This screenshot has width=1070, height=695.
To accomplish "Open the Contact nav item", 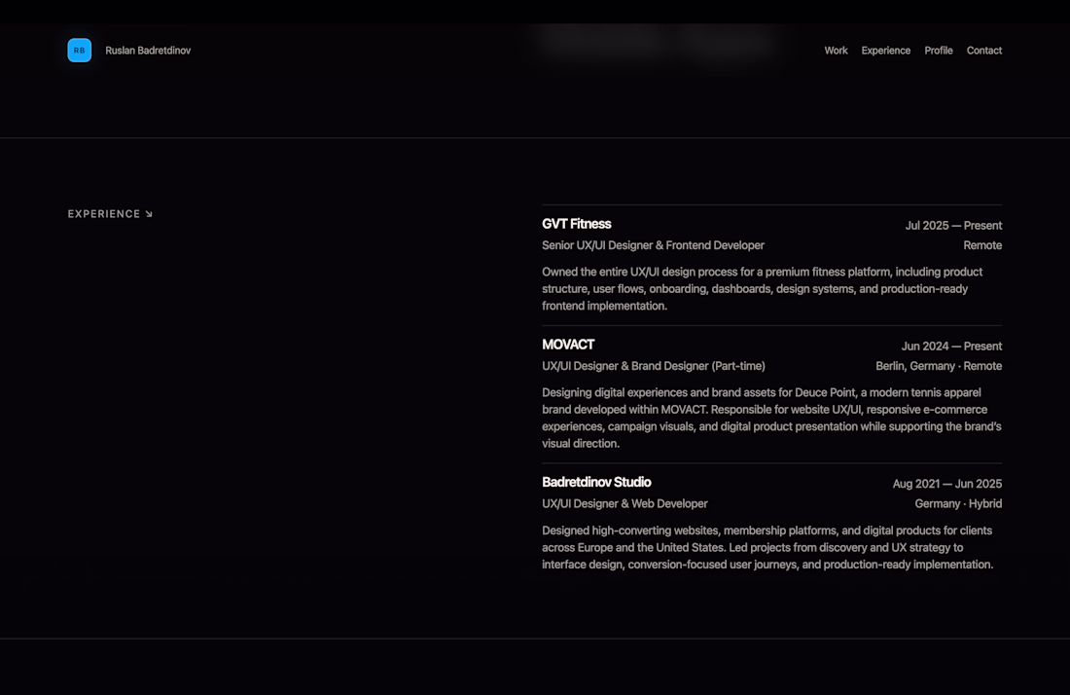I will pos(984,51).
